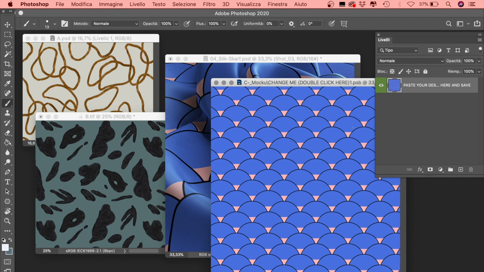Image resolution: width=484 pixels, height=272 pixels.
Task: Open the Immagine menu
Action: [x=111, y=4]
